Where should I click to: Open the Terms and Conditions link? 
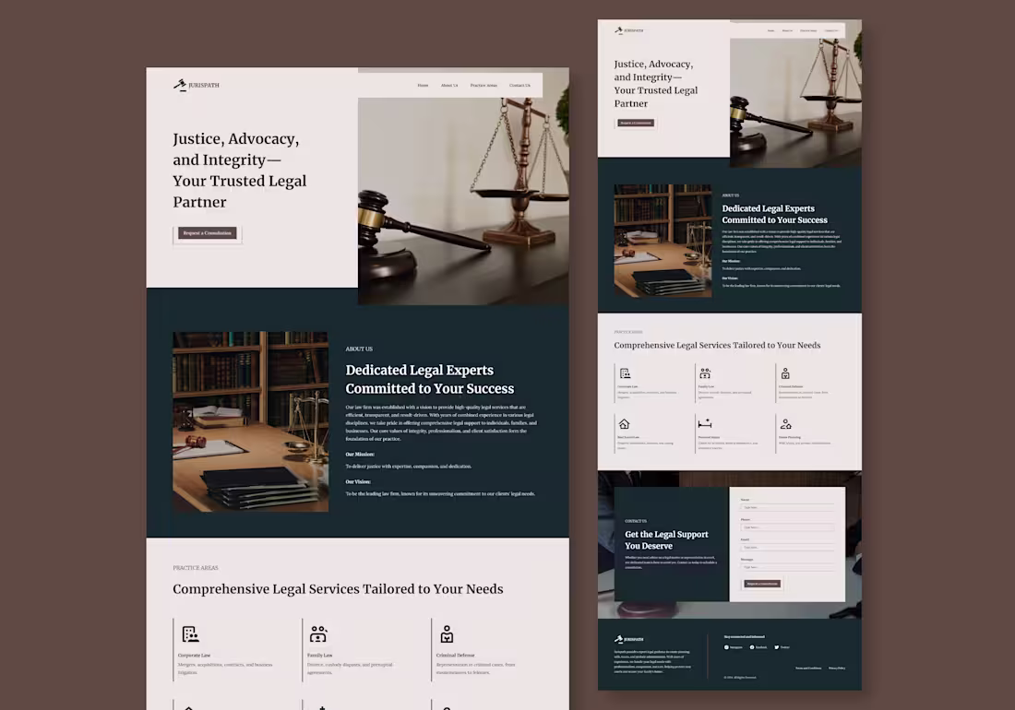(x=808, y=669)
